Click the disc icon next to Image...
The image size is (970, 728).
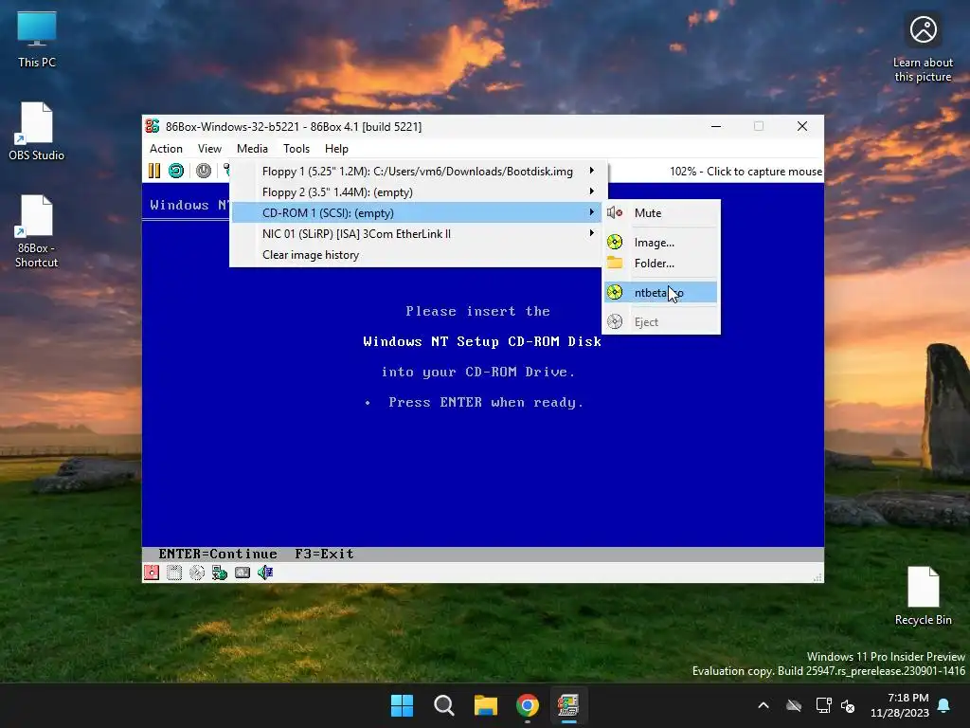(614, 242)
